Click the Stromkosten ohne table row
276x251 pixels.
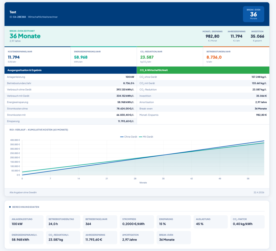coord(71,109)
